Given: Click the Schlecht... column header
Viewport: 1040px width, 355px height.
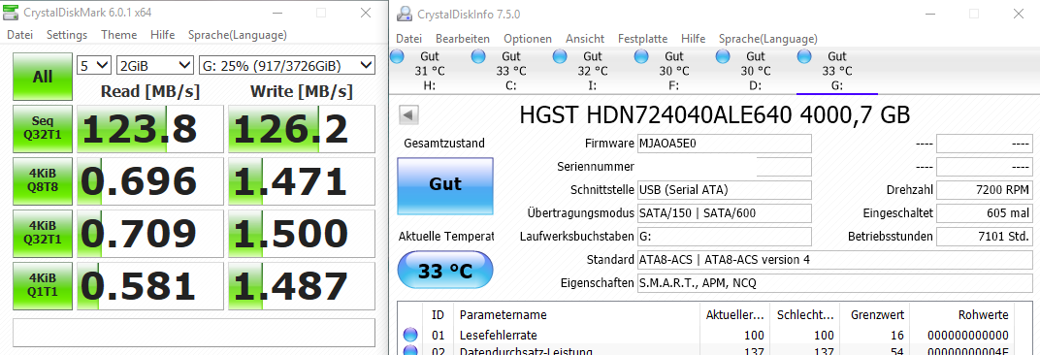Looking at the screenshot, I should tap(804, 314).
